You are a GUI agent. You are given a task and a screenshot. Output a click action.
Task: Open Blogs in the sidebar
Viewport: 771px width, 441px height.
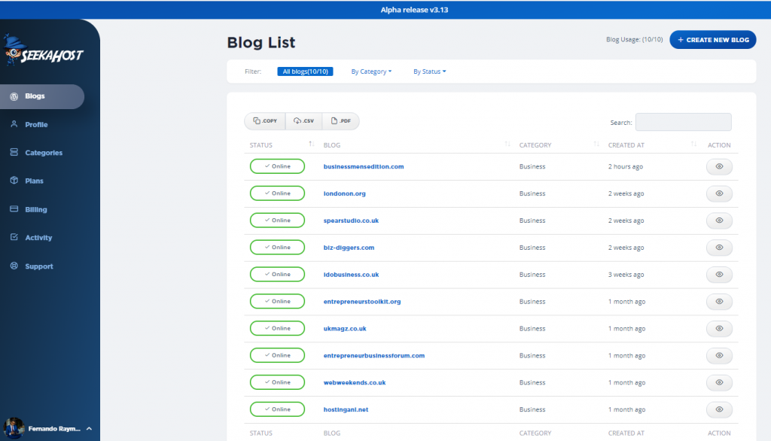click(42, 96)
